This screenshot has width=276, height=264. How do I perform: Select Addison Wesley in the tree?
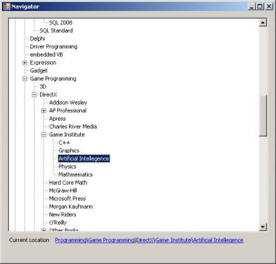pos(68,103)
